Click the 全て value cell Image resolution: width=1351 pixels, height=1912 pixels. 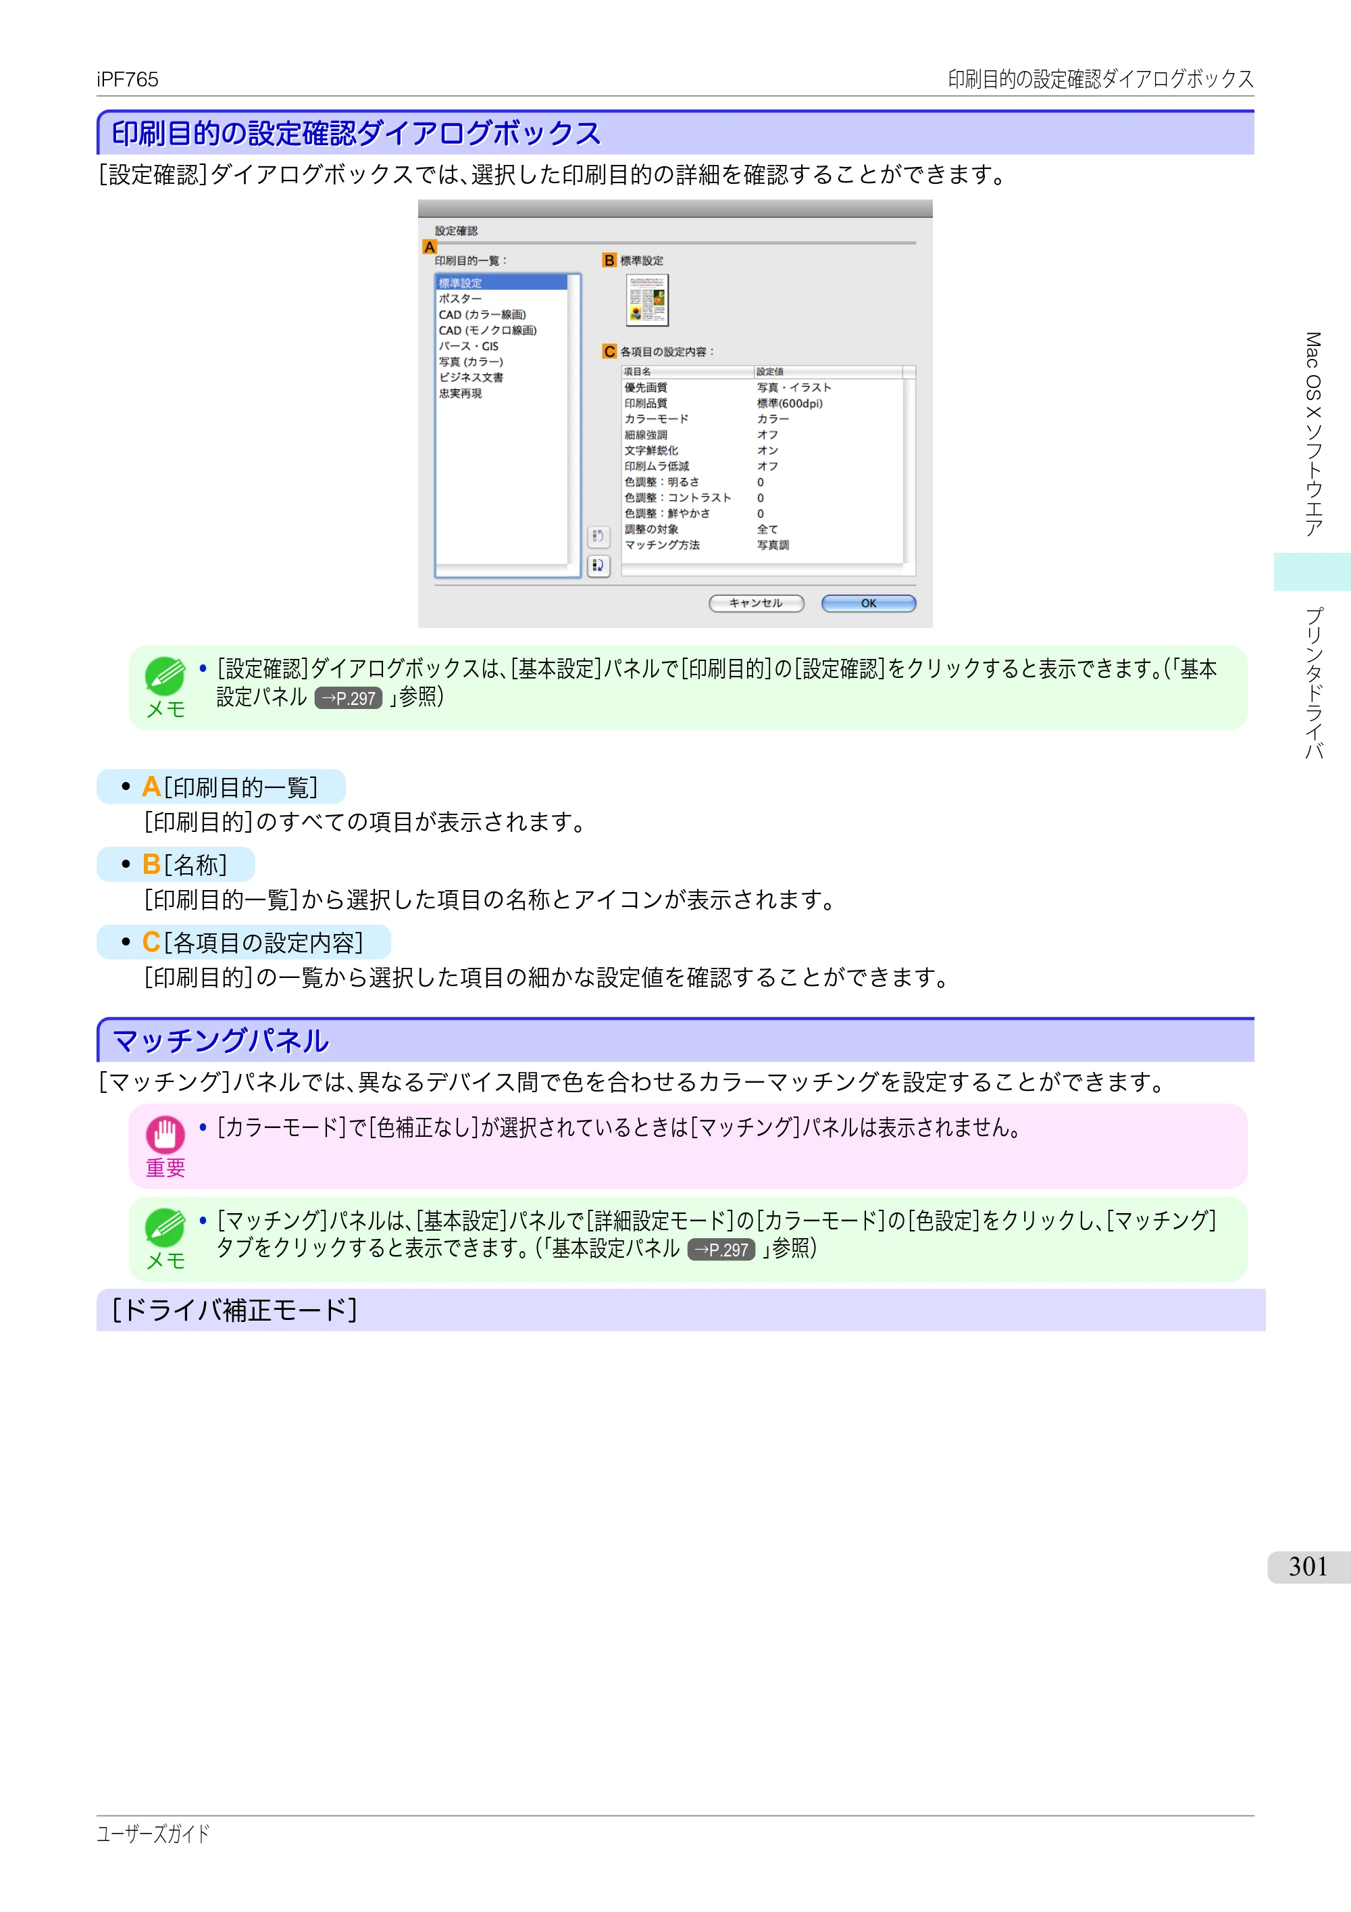coord(767,529)
